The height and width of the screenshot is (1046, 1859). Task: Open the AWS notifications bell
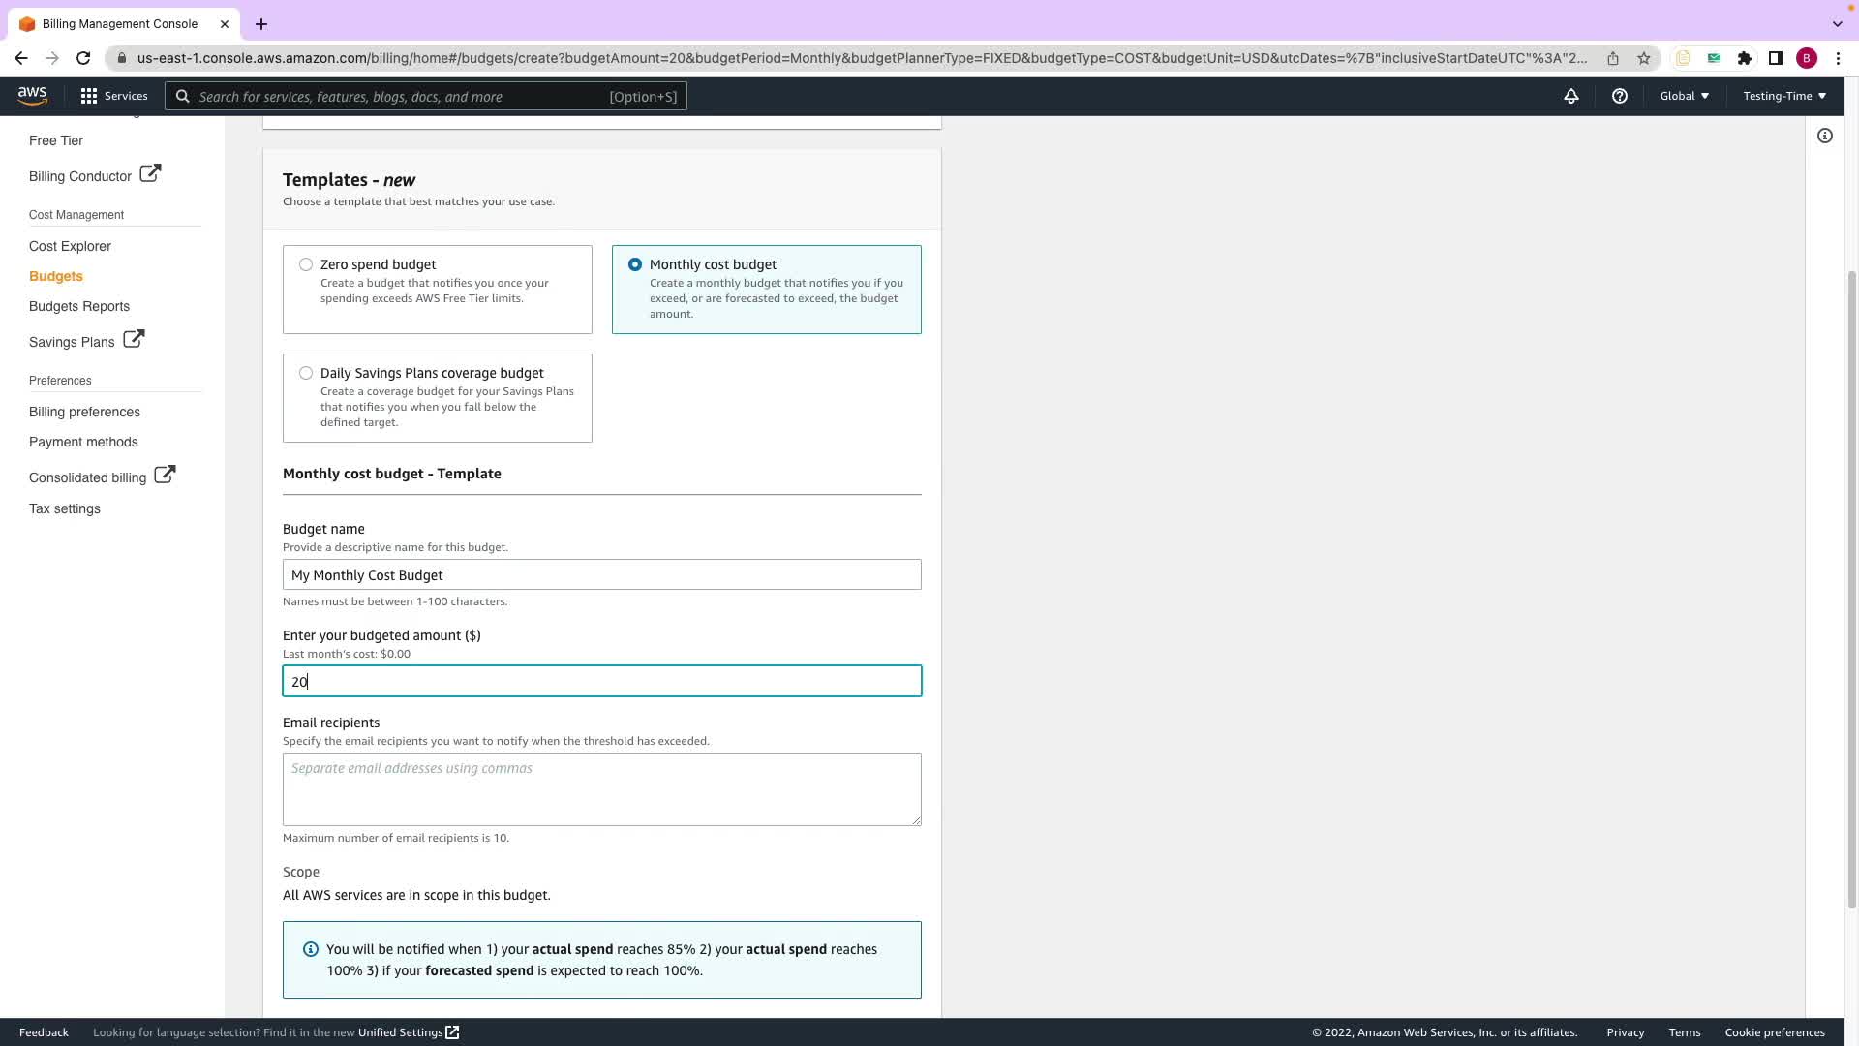pos(1570,96)
